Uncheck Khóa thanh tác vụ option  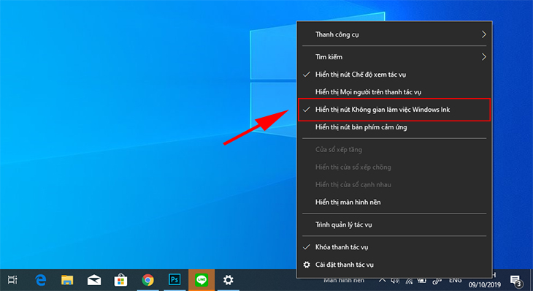coord(394,247)
